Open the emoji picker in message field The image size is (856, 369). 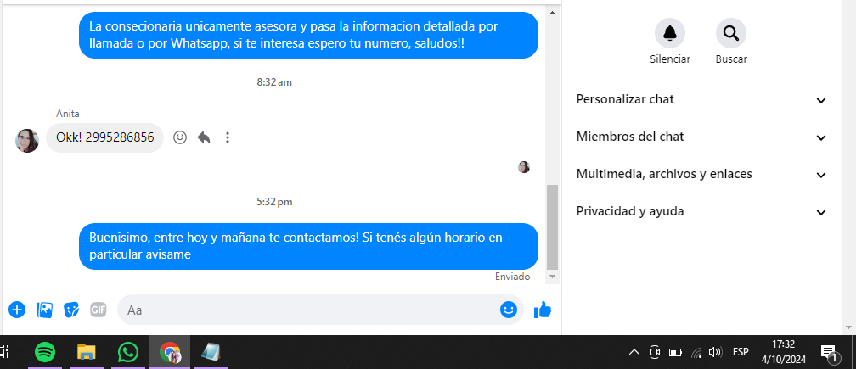tap(508, 310)
